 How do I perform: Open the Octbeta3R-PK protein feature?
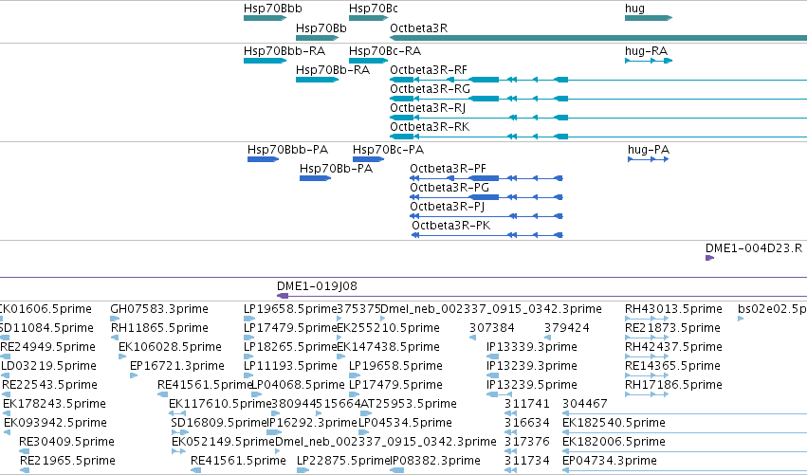tap(487, 236)
